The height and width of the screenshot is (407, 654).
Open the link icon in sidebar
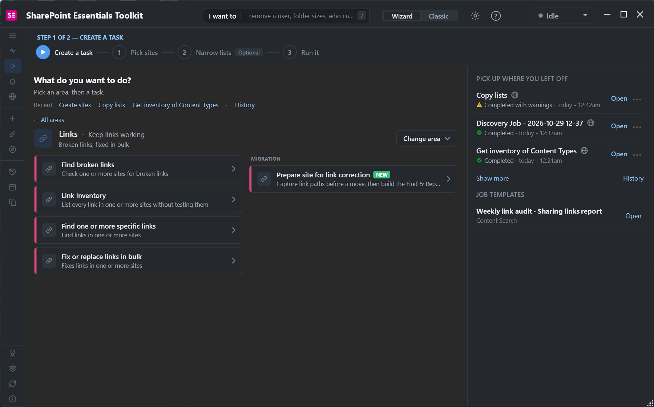click(12, 134)
